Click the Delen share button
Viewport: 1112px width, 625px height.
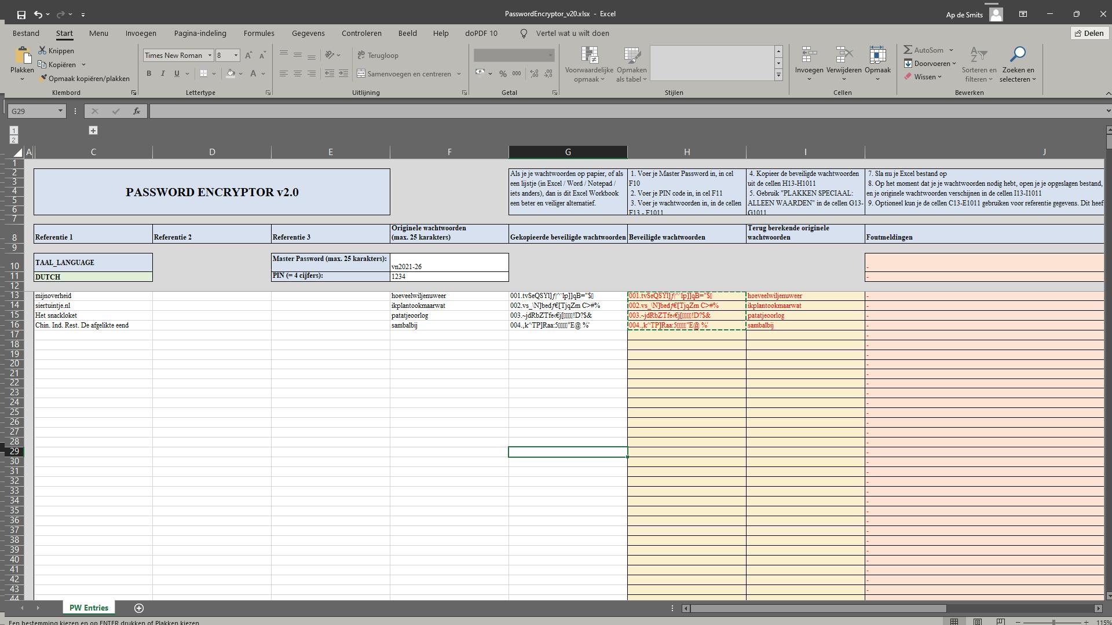coord(1089,33)
